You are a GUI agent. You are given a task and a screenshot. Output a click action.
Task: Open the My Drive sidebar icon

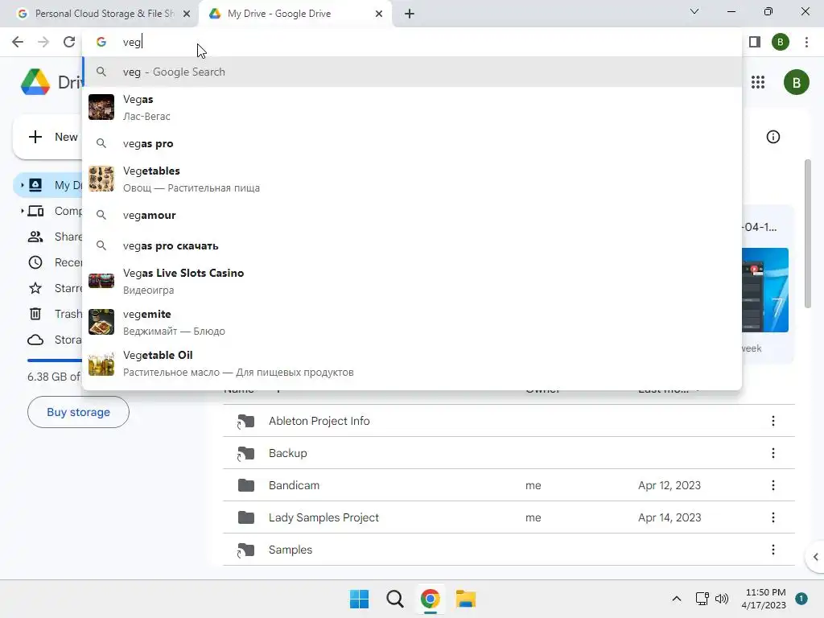[x=35, y=185]
